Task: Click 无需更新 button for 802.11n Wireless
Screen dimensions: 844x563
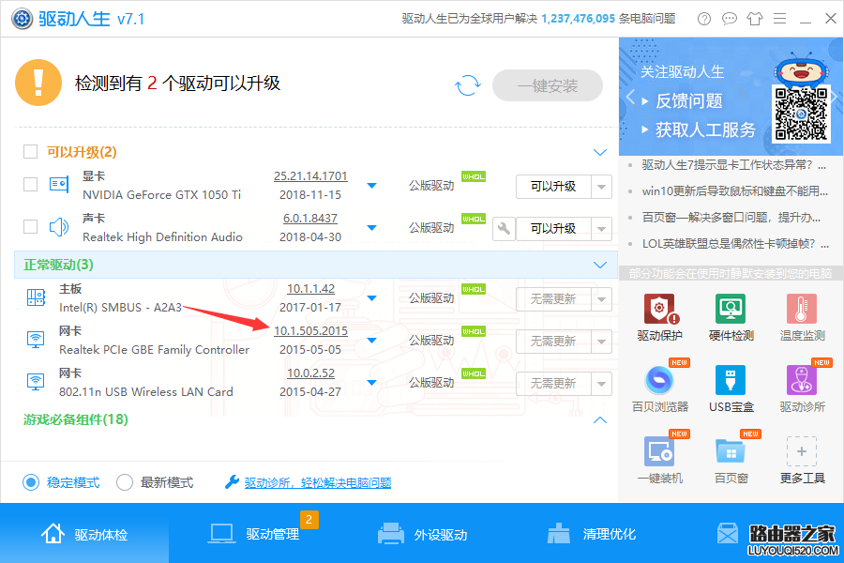Action: (x=553, y=384)
